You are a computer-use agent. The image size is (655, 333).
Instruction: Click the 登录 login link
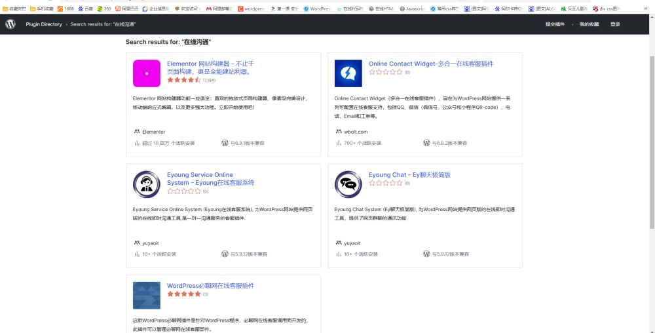(615, 24)
